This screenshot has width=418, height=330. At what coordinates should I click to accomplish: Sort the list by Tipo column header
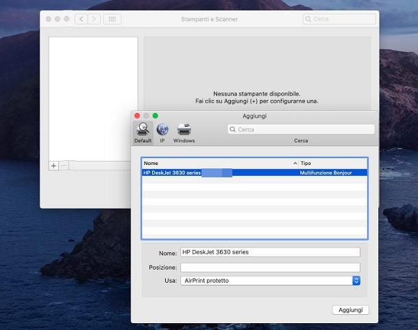332,164
